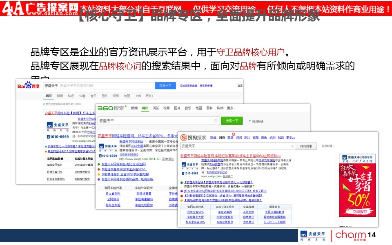
Task: Click 安盛天平 brand logo in Sogou result
Action: click(190, 165)
